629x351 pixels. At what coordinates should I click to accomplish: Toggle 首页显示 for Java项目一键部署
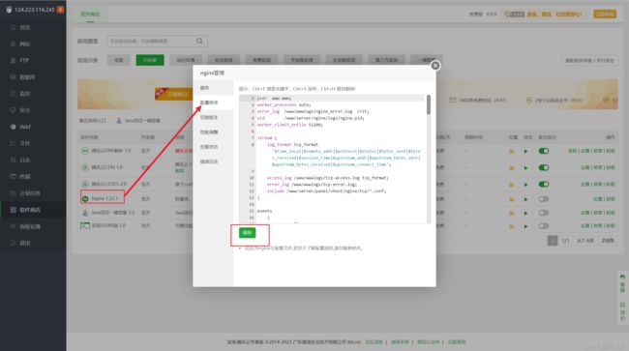[x=544, y=213]
